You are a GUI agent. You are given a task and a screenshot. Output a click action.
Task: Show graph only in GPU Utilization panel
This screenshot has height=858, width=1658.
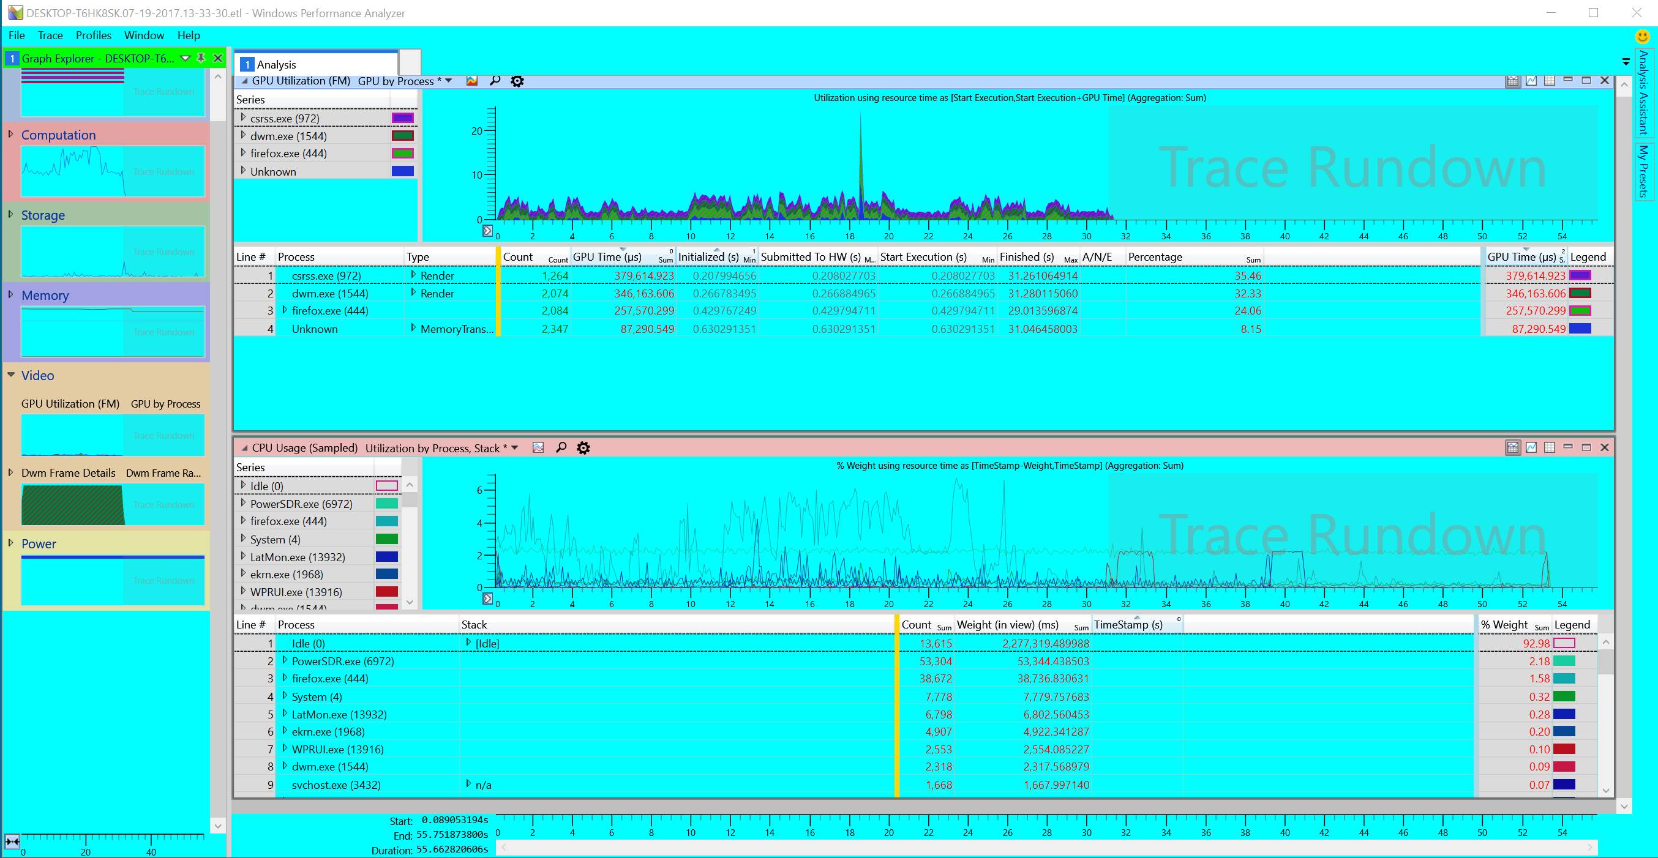pos(1531,80)
